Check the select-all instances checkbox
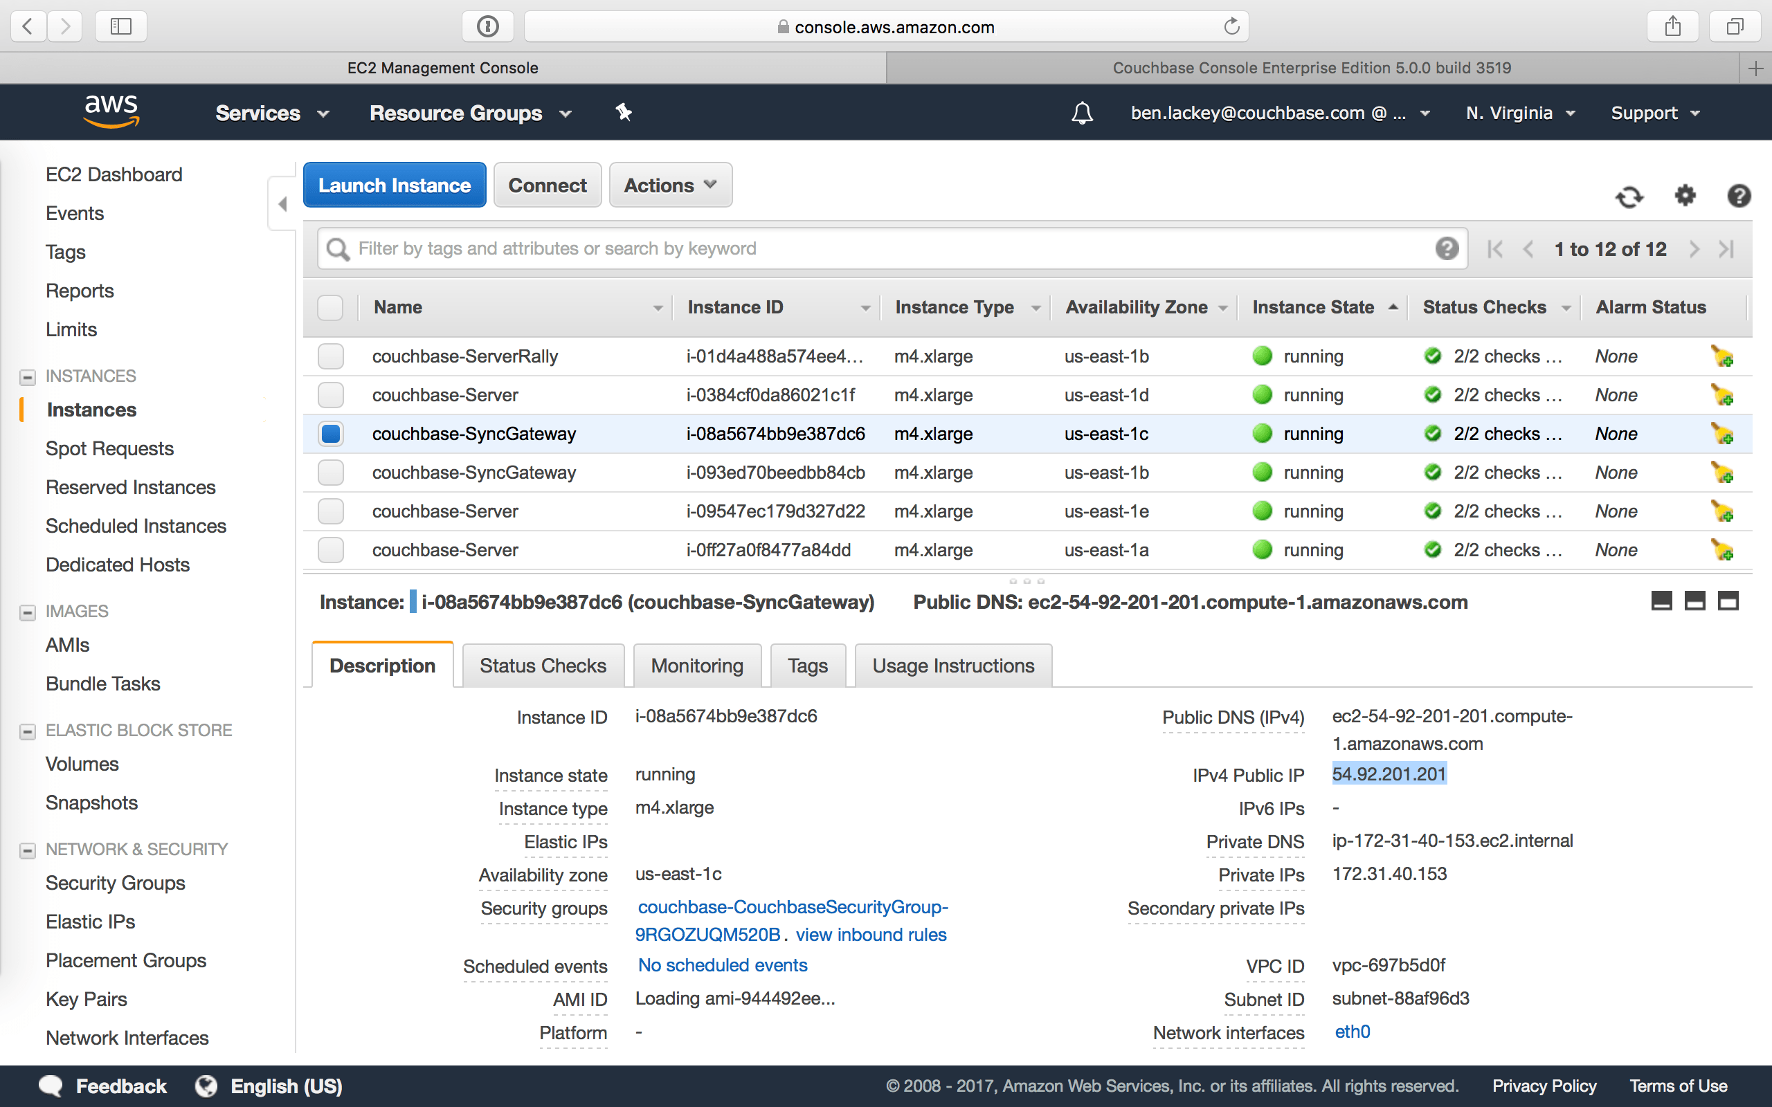Image resolution: width=1772 pixels, height=1107 pixels. 330,307
